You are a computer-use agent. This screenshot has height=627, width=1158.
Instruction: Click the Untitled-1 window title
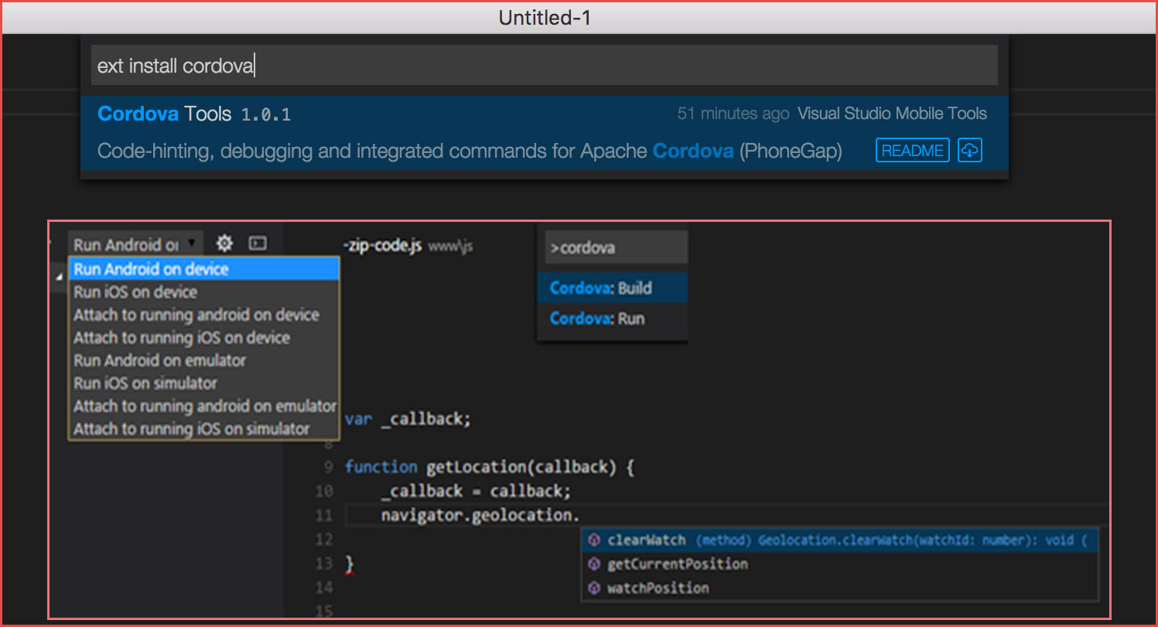(545, 17)
